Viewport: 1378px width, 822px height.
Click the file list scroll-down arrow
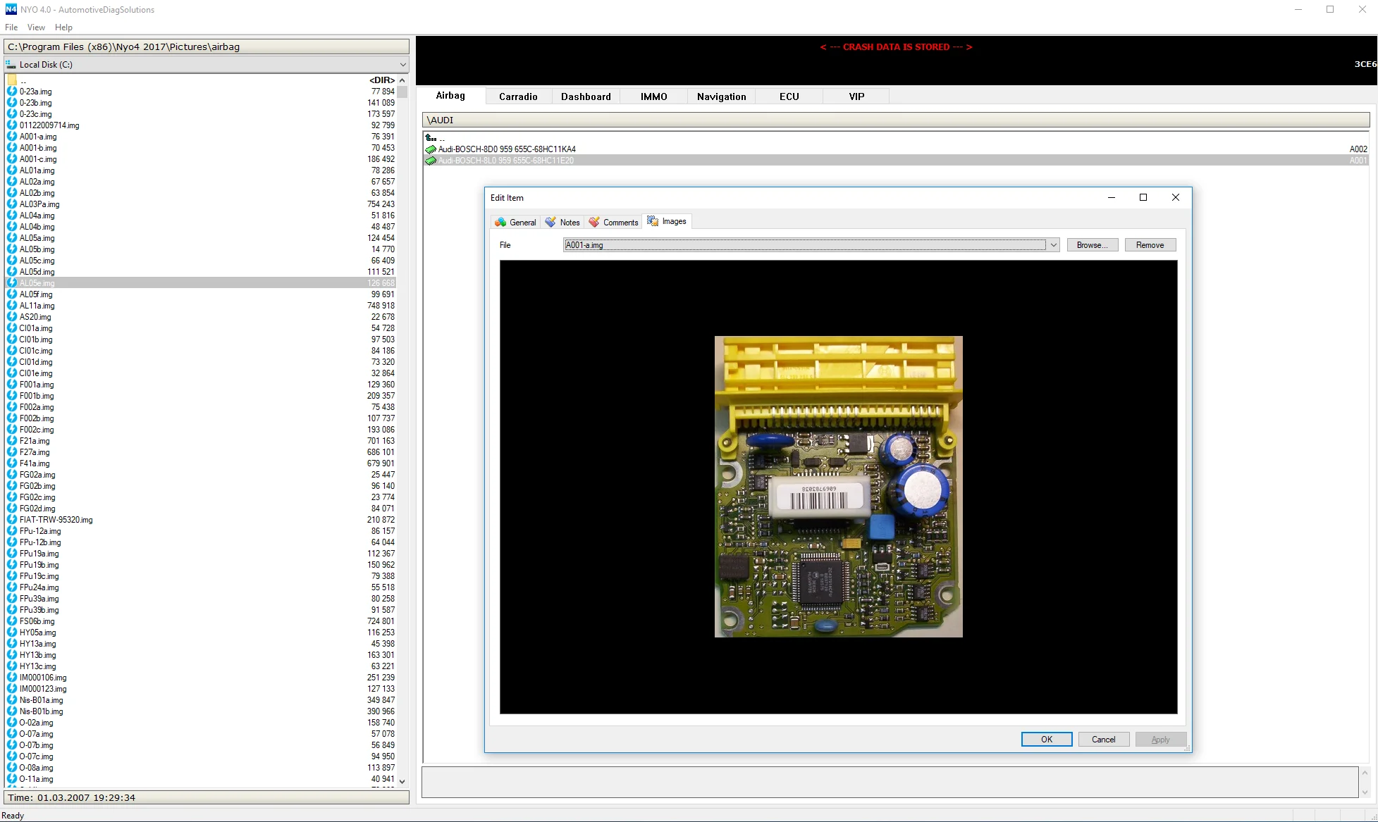(x=402, y=781)
